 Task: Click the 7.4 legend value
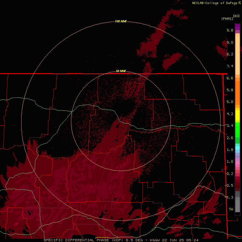tap(230, 66)
